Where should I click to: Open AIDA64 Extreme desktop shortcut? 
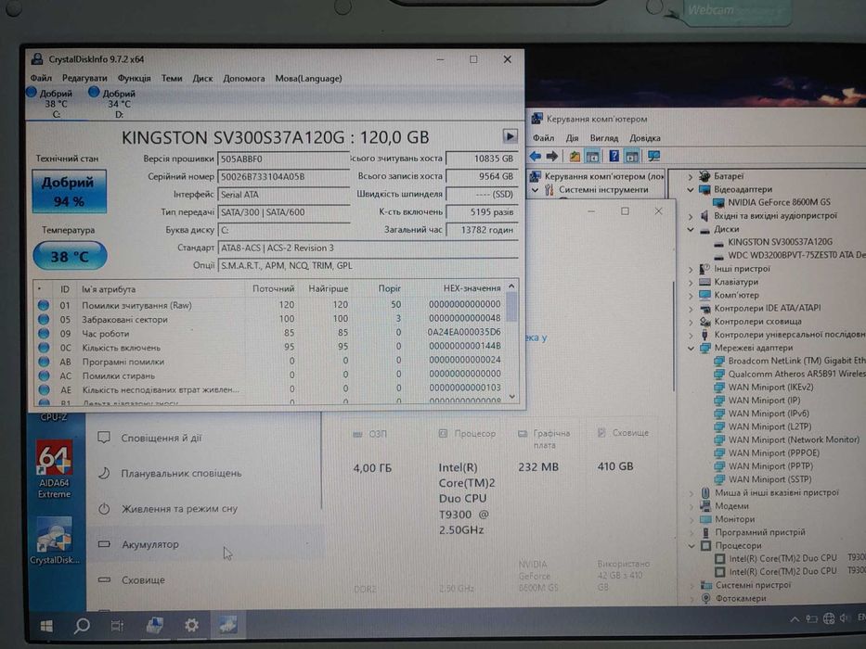pos(54,468)
